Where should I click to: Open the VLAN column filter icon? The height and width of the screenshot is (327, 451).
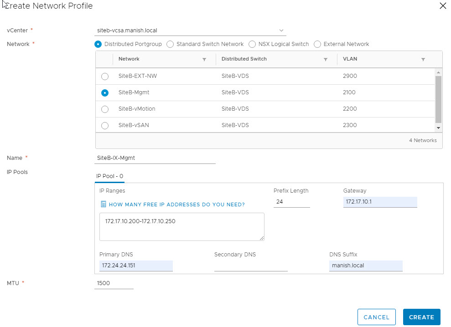point(423,59)
